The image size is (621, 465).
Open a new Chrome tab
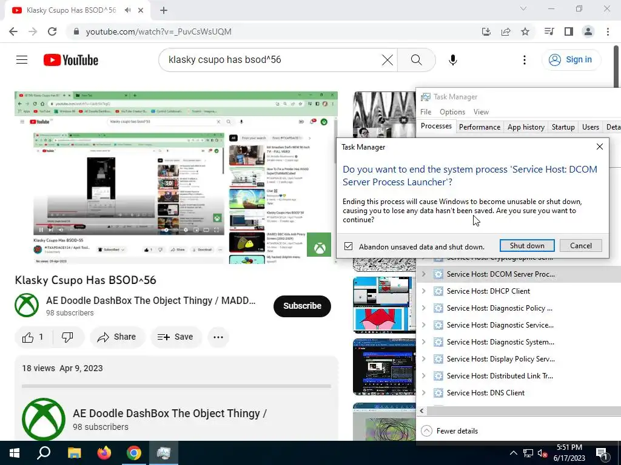point(164,11)
